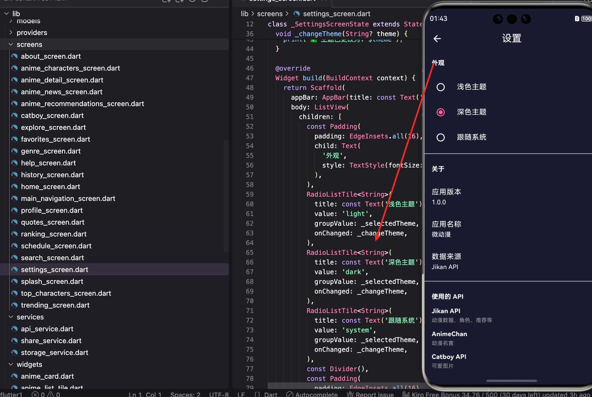Viewport: 592px width, 397px height.
Task: Click errors and warnings count in status bar
Action: [46, 394]
